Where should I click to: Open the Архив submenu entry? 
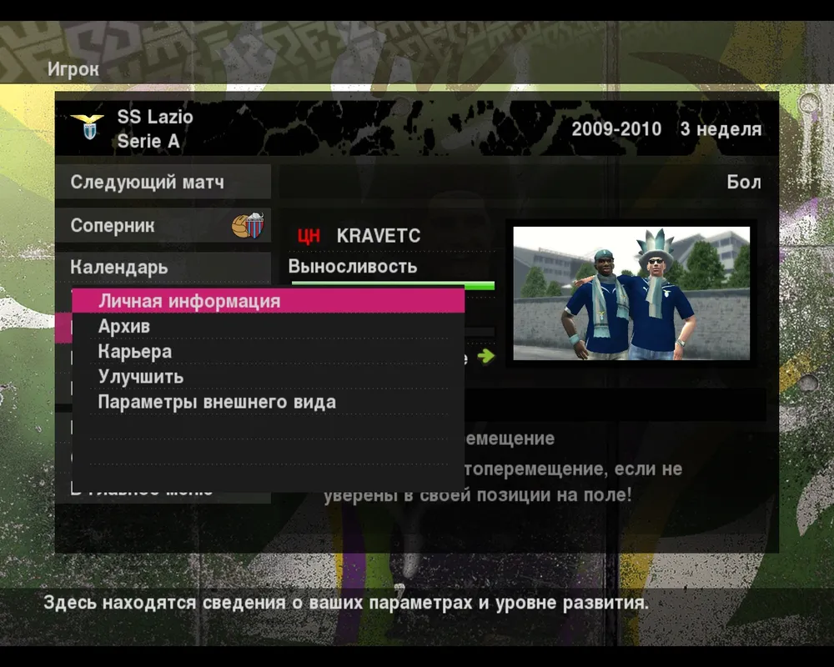[268, 326]
